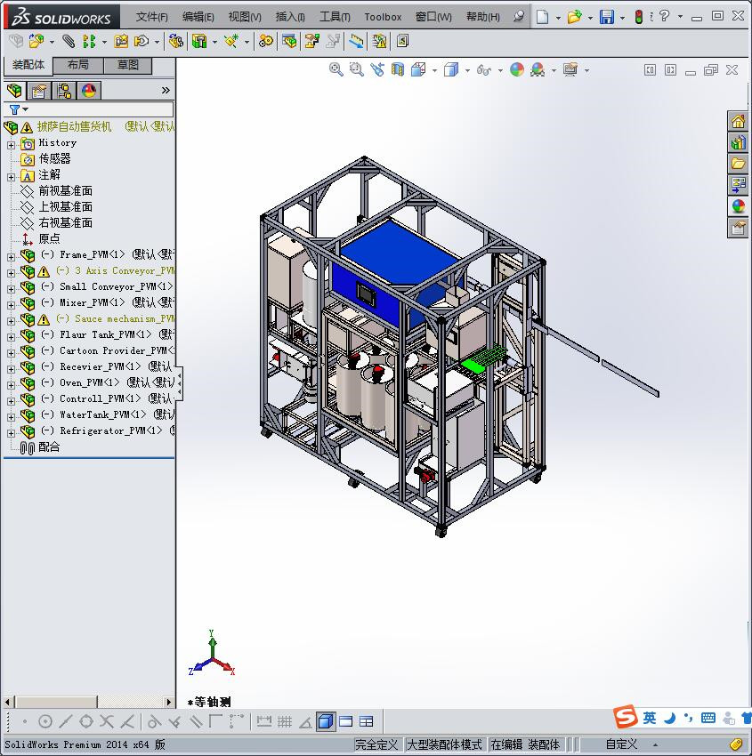
Task: Click the Previous View icon
Action: click(377, 70)
